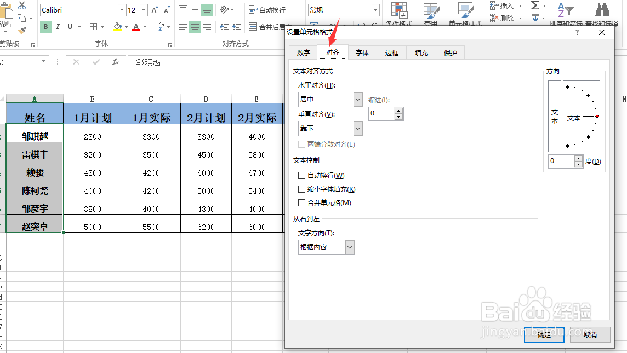Open the 文字方向 text direction dropdown
Screen dimensions: 627x353
tap(350, 247)
